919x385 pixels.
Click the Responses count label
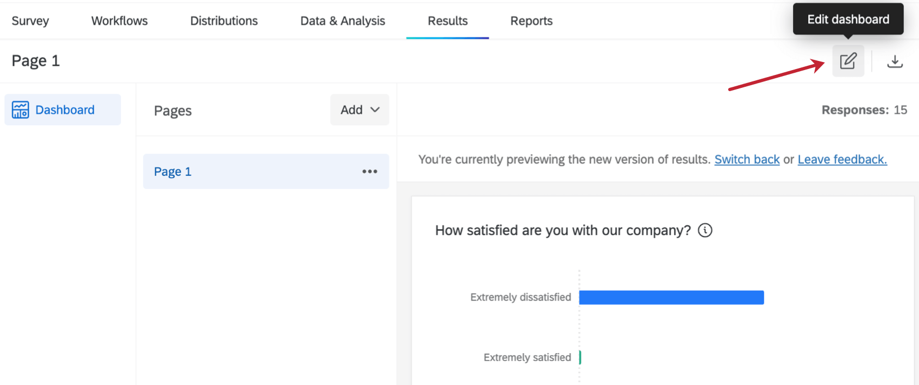(x=864, y=110)
